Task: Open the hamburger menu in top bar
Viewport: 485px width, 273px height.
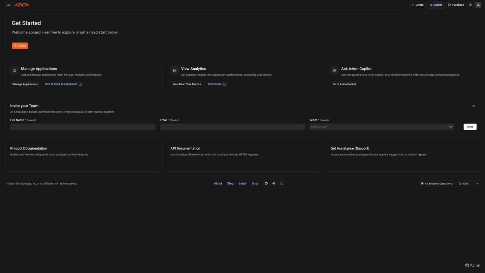Action: point(8,5)
